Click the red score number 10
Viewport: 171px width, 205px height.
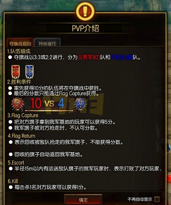[36, 103]
